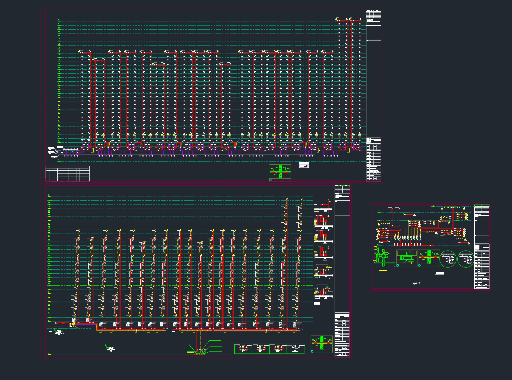Select the title block of the top sheet
The width and height of the screenshot is (512, 380).
click(x=373, y=96)
